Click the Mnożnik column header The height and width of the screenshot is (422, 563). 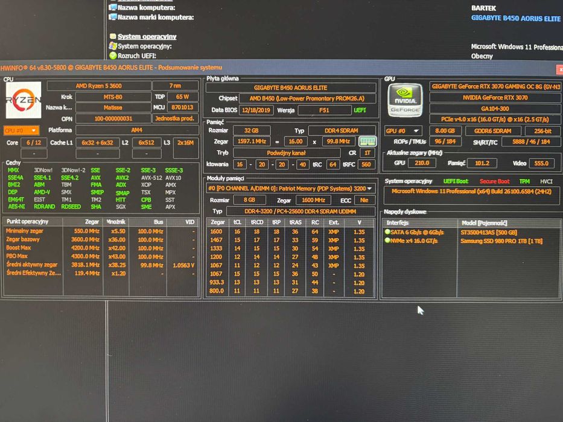(116, 222)
